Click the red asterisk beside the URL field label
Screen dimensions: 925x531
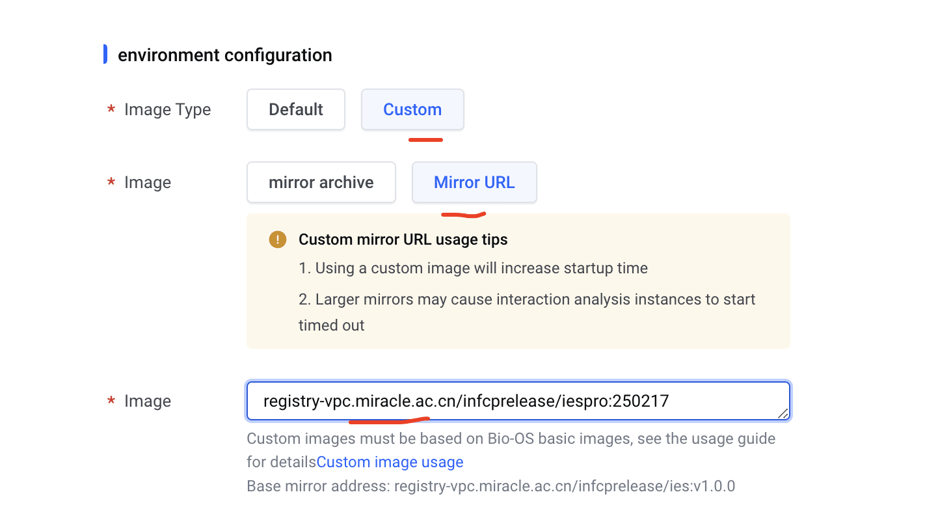(x=111, y=402)
